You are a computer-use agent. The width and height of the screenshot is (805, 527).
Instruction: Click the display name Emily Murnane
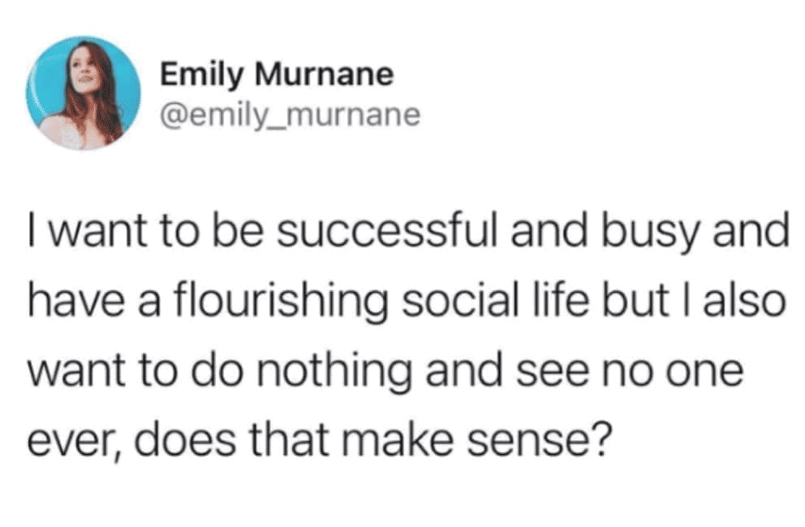point(276,76)
